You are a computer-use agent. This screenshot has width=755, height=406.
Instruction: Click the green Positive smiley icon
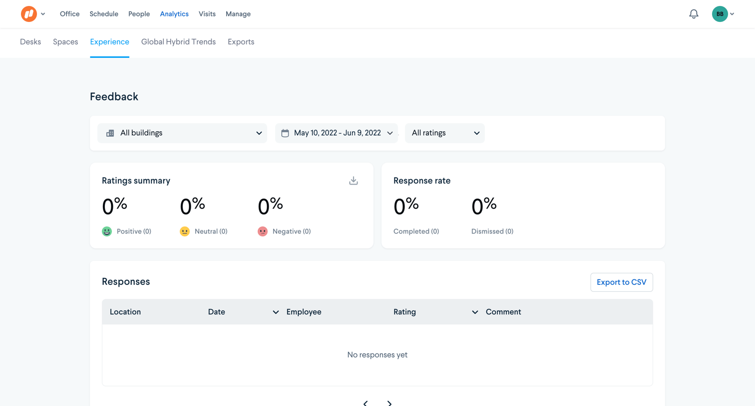[x=107, y=231]
